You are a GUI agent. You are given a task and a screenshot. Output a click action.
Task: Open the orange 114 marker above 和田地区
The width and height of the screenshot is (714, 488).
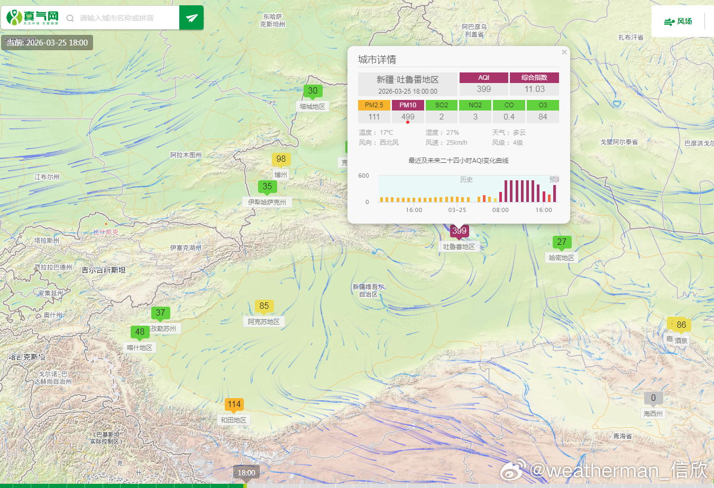click(x=234, y=405)
